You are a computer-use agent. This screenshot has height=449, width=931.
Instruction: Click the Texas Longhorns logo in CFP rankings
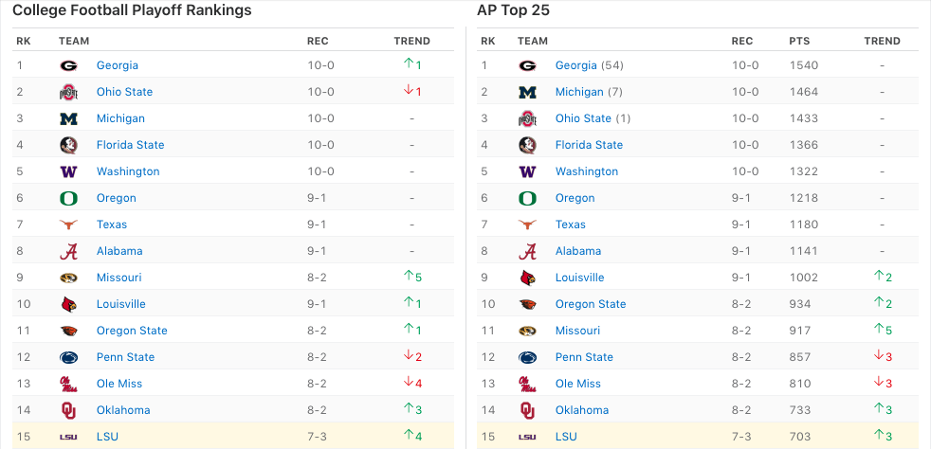click(x=68, y=224)
